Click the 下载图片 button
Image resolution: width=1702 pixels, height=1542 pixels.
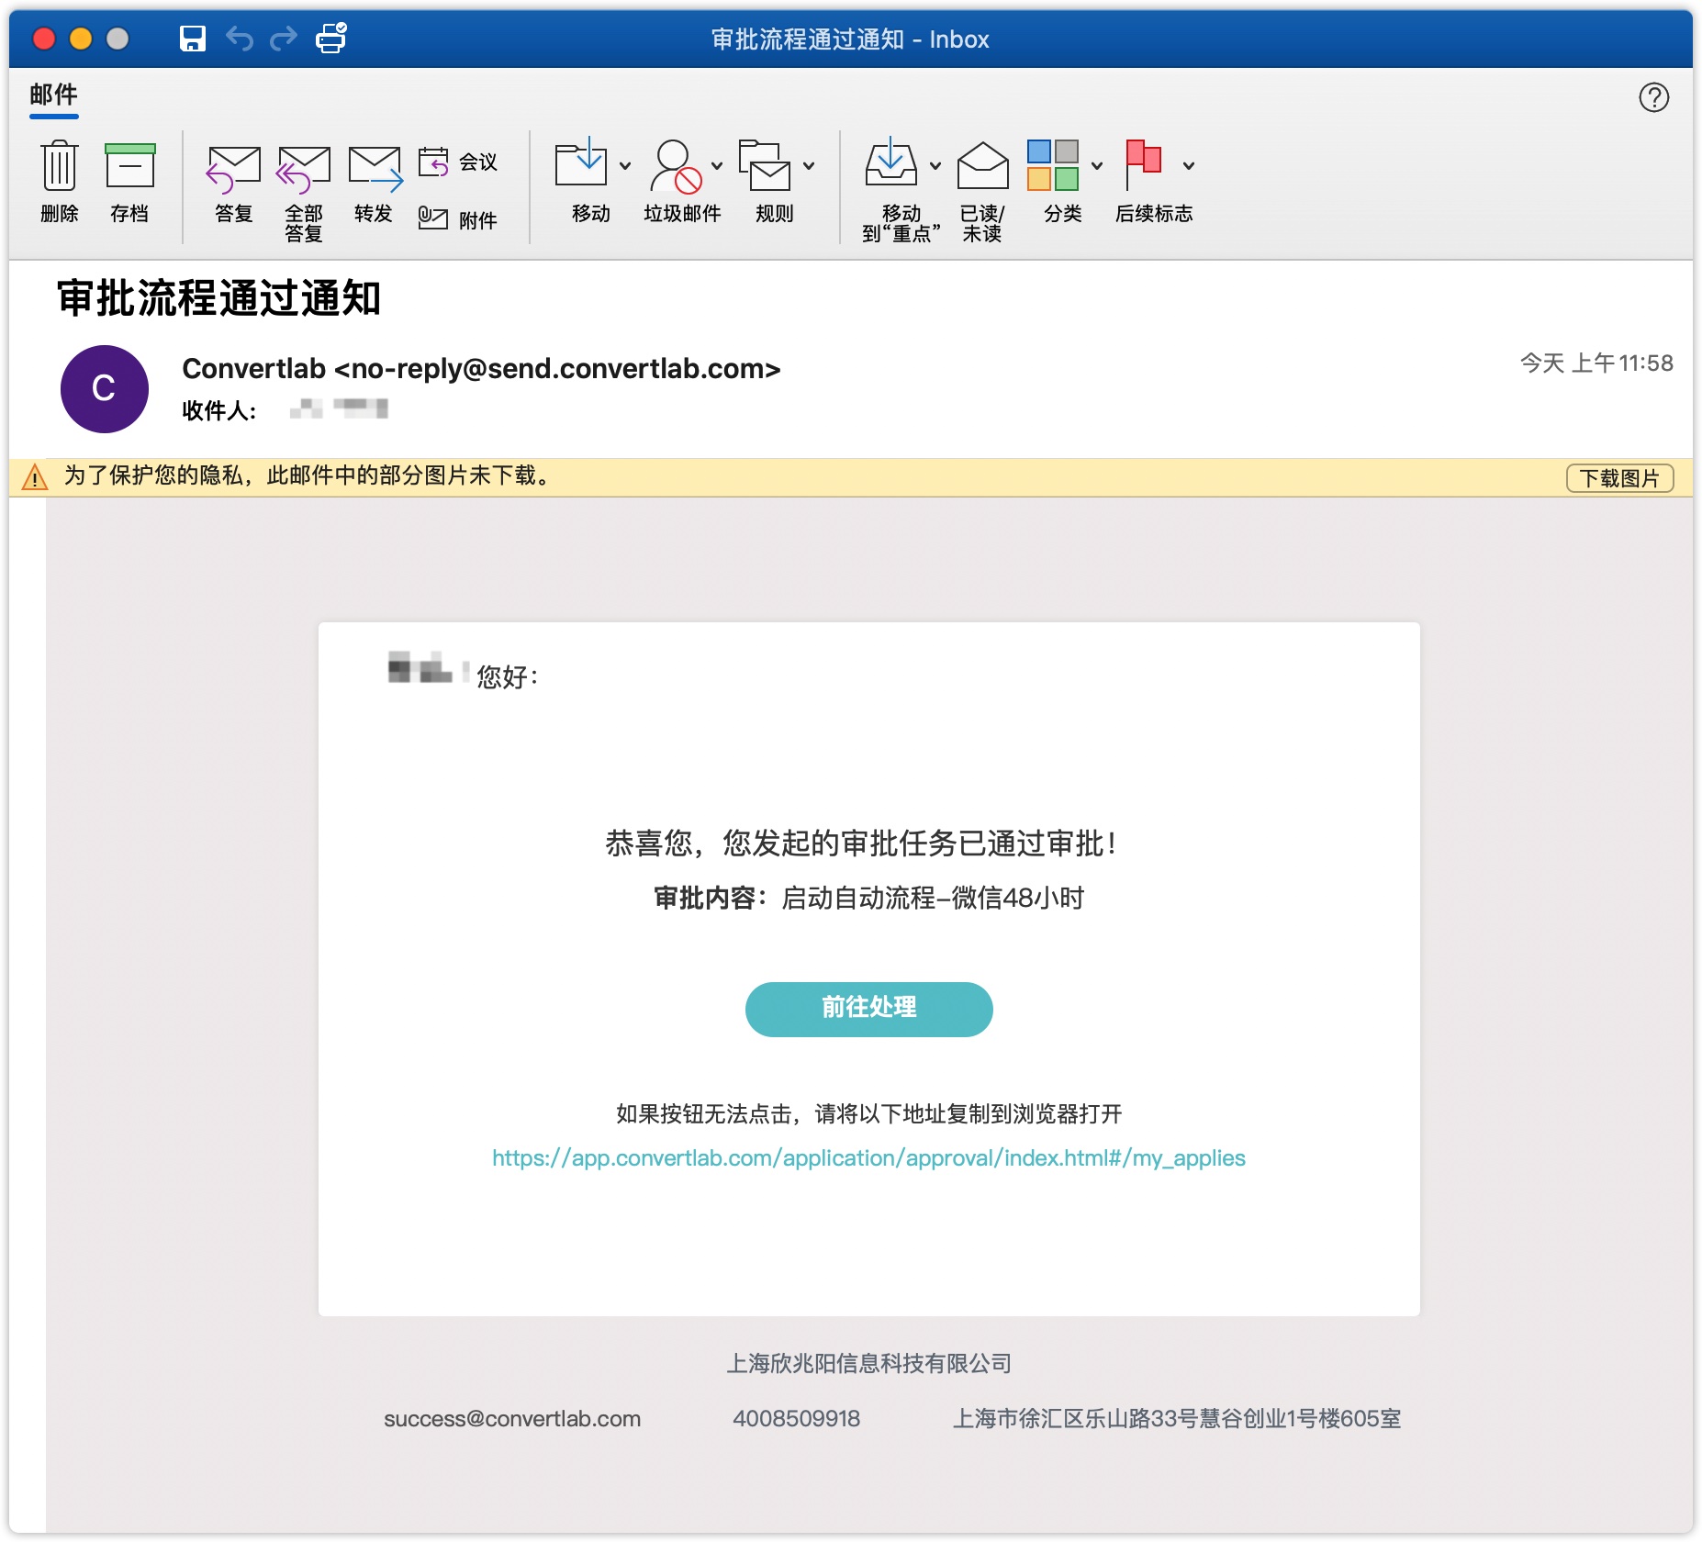1619,478
